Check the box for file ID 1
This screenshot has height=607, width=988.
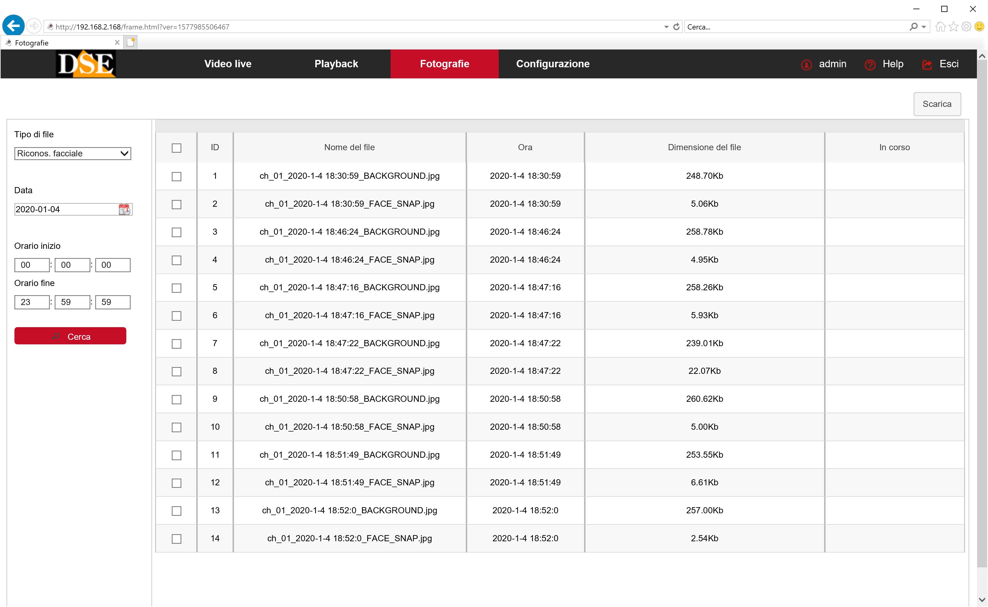[176, 176]
